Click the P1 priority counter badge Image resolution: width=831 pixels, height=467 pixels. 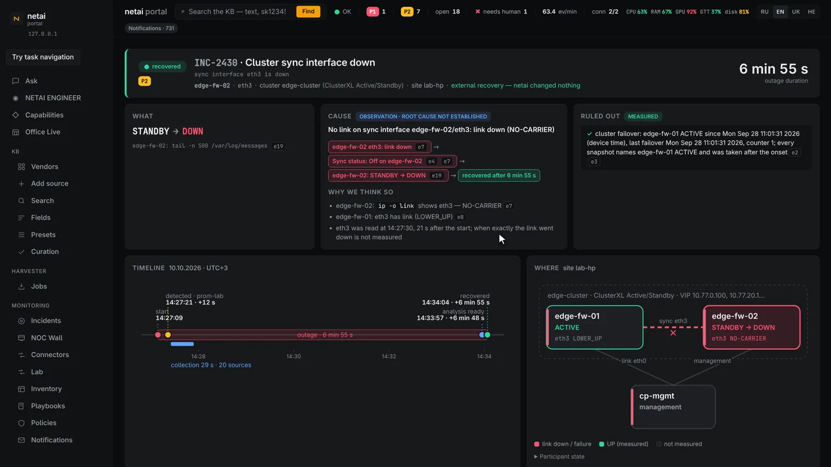pyautogui.click(x=372, y=11)
